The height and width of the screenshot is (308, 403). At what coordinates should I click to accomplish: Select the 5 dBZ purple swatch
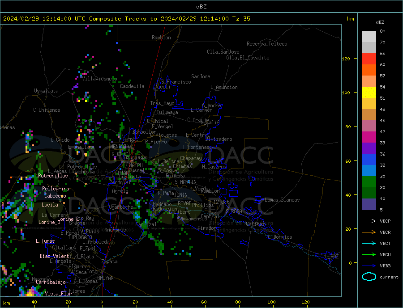pyautogui.click(x=369, y=204)
